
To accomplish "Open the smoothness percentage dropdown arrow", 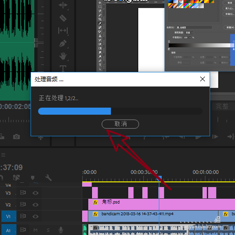I will [190, 38].
